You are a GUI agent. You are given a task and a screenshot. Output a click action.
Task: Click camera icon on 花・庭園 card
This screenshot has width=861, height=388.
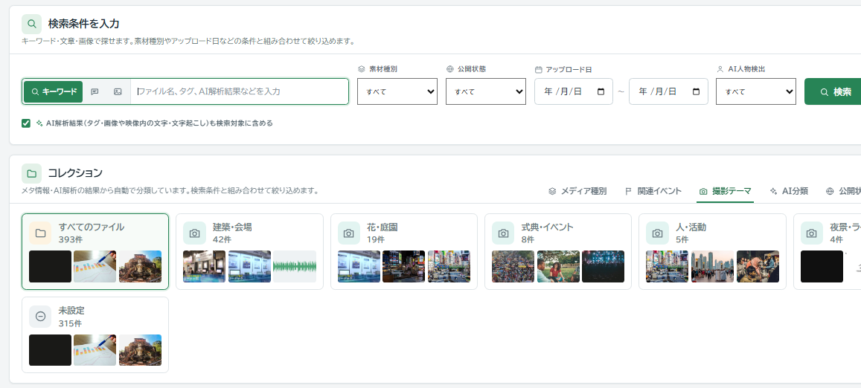pyautogui.click(x=349, y=233)
